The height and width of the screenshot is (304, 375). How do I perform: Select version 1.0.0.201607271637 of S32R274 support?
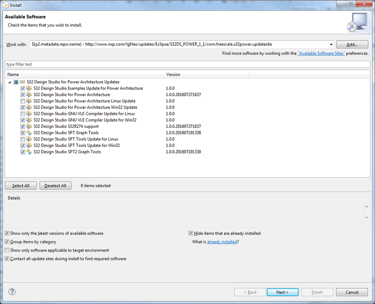tap(184, 126)
